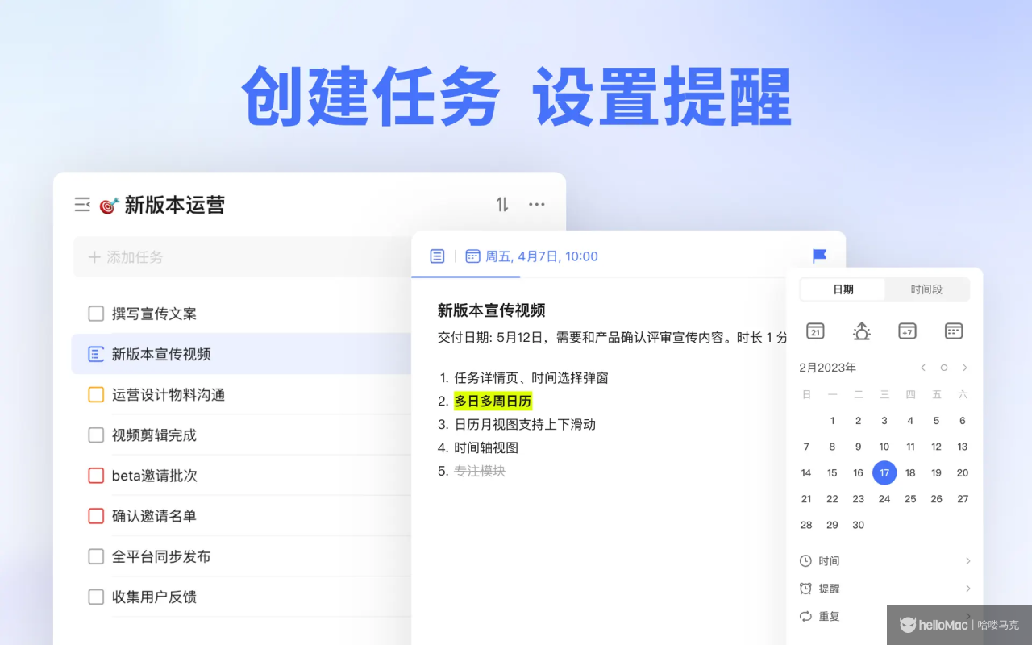1032x645 pixels.
Task: Open the 新版本宣传视频 task row
Action: coord(242,354)
